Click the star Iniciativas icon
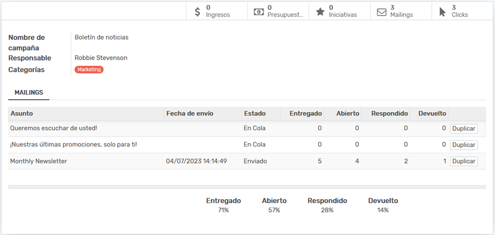This screenshot has width=495, height=235. 320,12
